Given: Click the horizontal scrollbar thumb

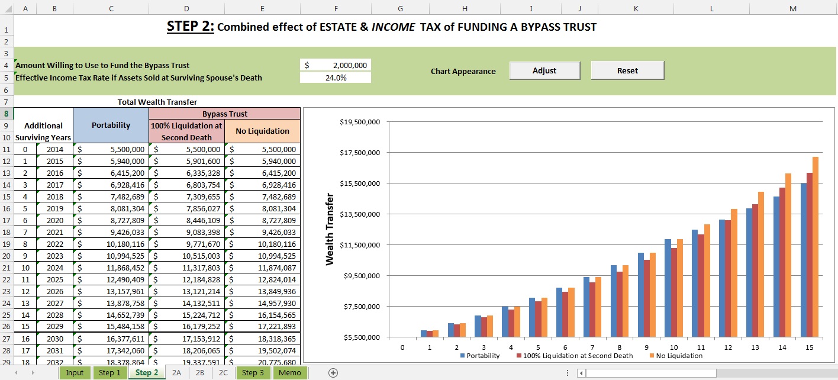Looking at the screenshot, I should click(x=651, y=373).
